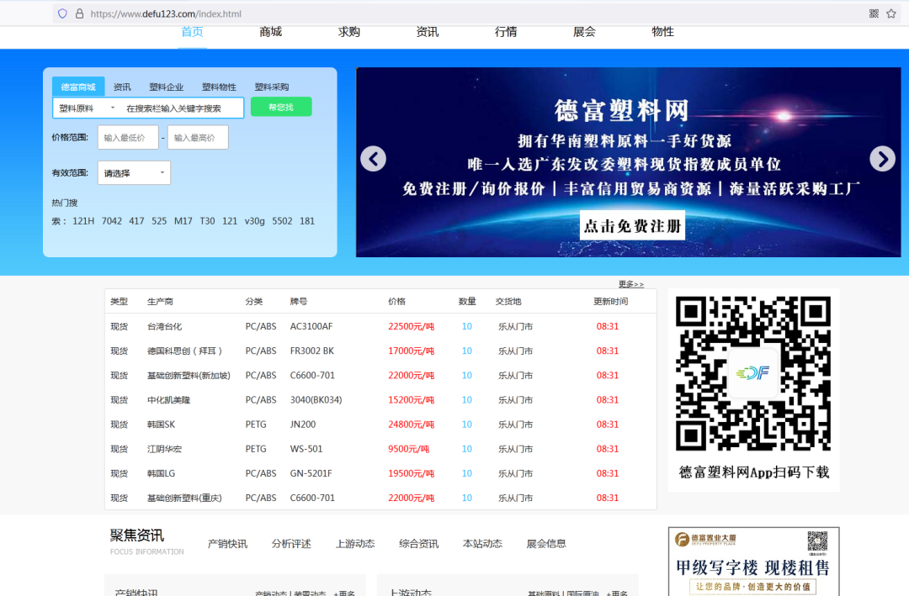Click the hot search term 121H
The image size is (909, 596).
82,220
